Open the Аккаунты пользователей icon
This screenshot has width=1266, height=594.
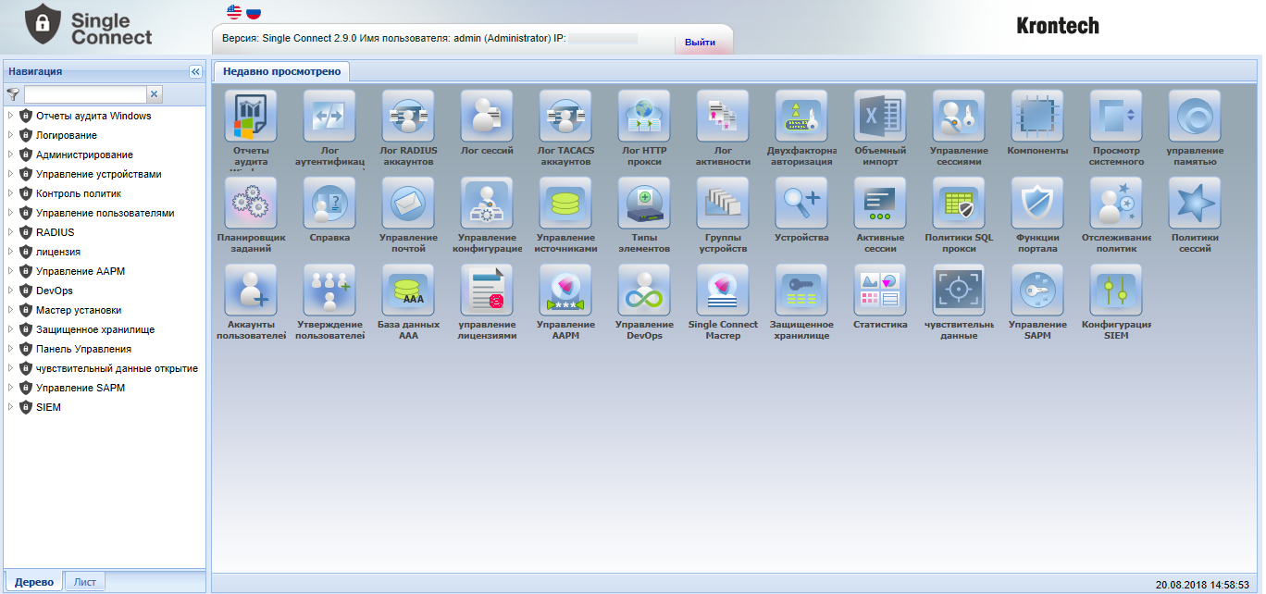pos(251,290)
